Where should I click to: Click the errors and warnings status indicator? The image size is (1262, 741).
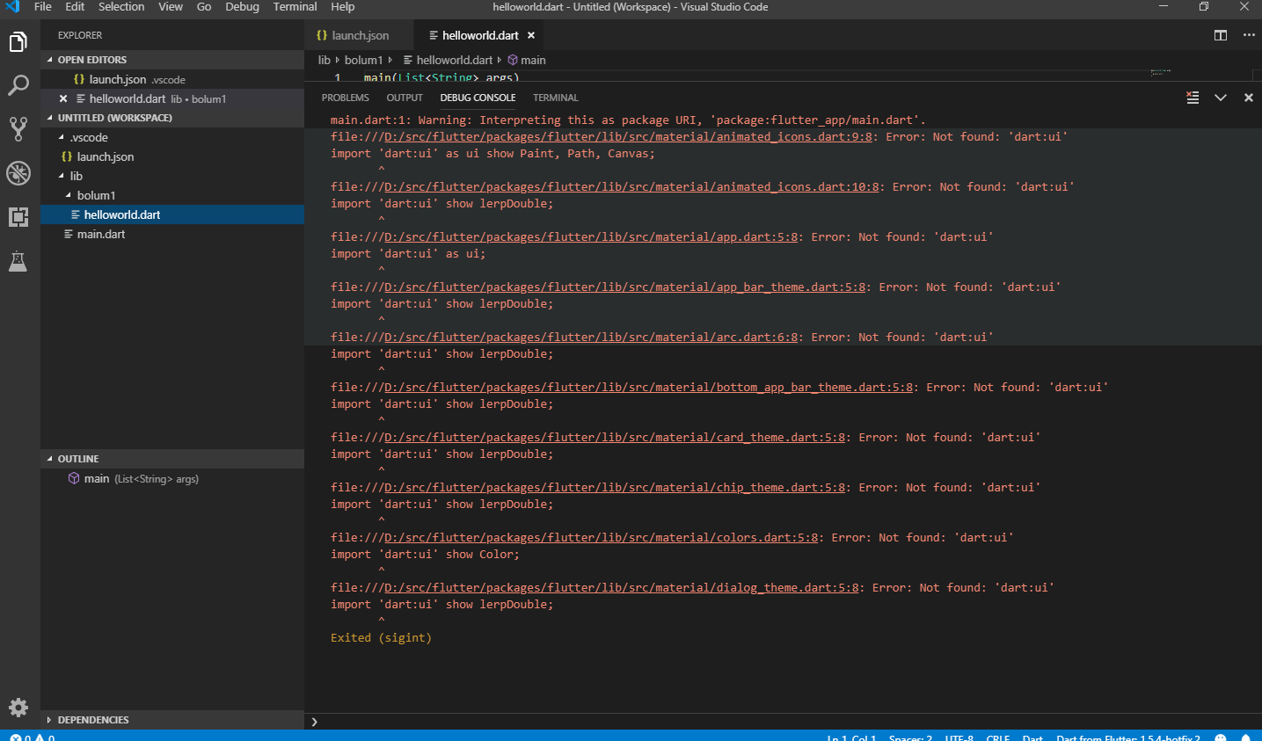(33, 737)
